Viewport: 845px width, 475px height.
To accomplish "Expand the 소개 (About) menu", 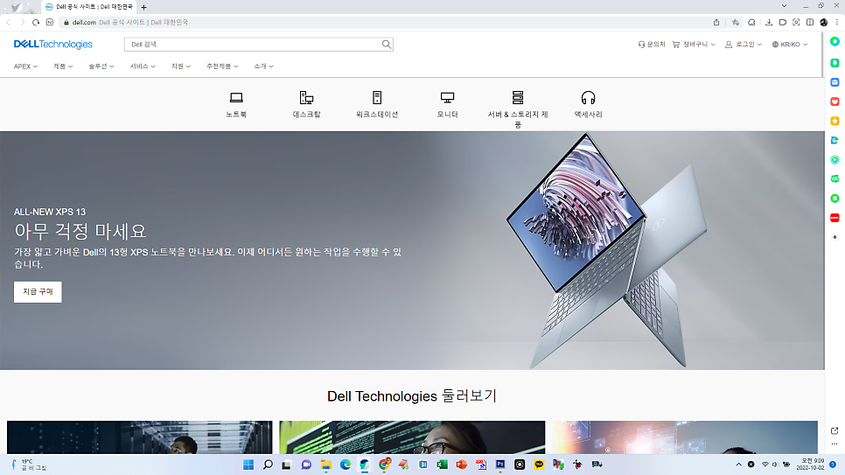I will [x=263, y=66].
